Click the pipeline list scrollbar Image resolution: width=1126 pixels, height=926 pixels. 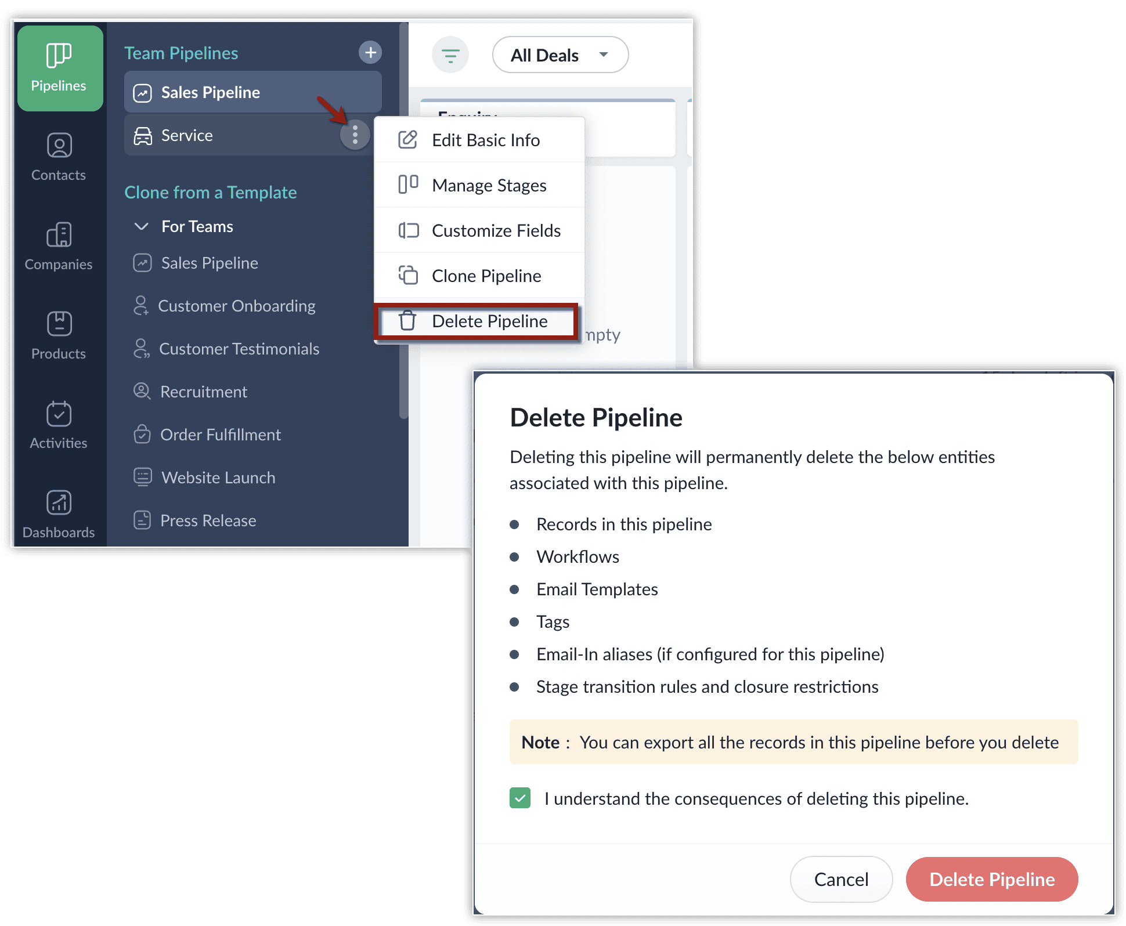(403, 220)
